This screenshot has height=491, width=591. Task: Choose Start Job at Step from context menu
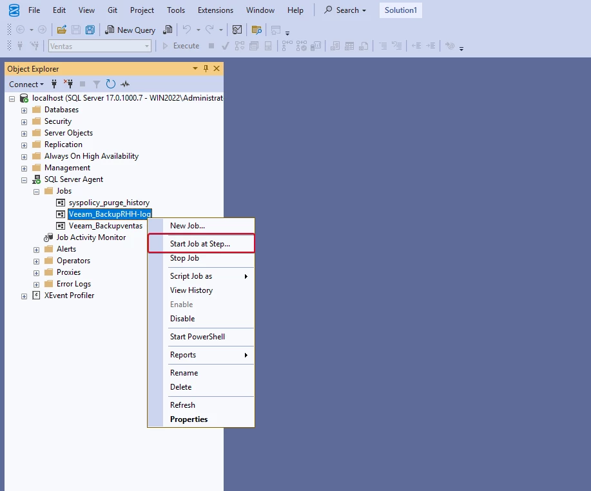click(201, 244)
